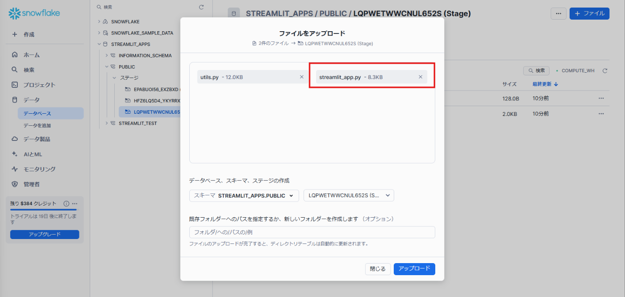Click the 2.0KB size cell
Viewport: 625px width, 297px height.
click(510, 114)
